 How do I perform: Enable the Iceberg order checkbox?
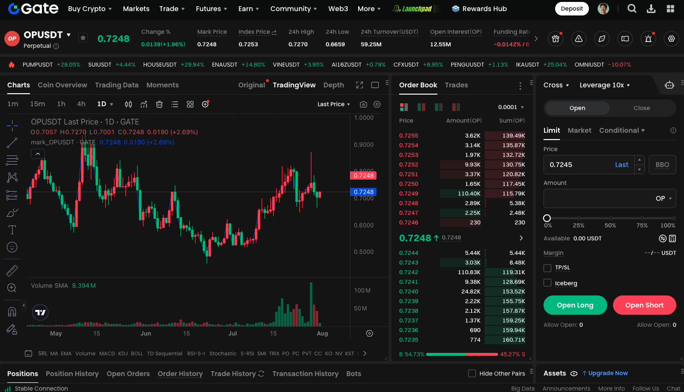(x=547, y=282)
